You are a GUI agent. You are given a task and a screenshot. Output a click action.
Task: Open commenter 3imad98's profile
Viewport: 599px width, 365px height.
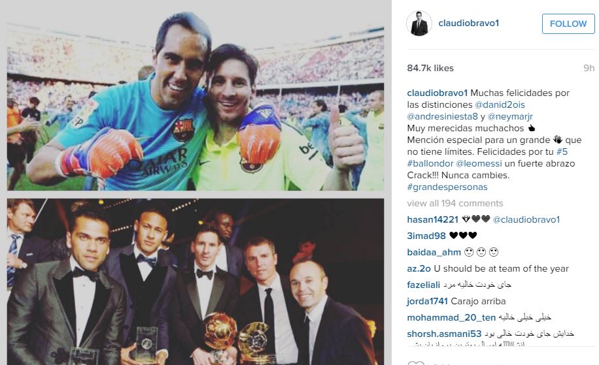pyautogui.click(x=426, y=236)
